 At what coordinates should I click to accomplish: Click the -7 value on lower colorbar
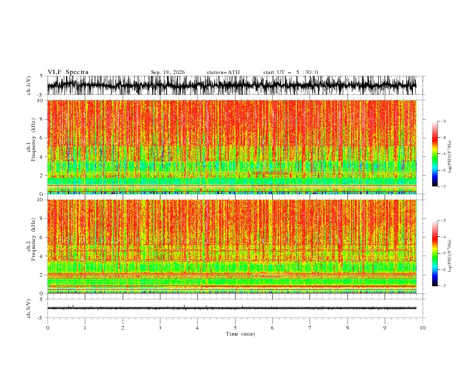443,286
